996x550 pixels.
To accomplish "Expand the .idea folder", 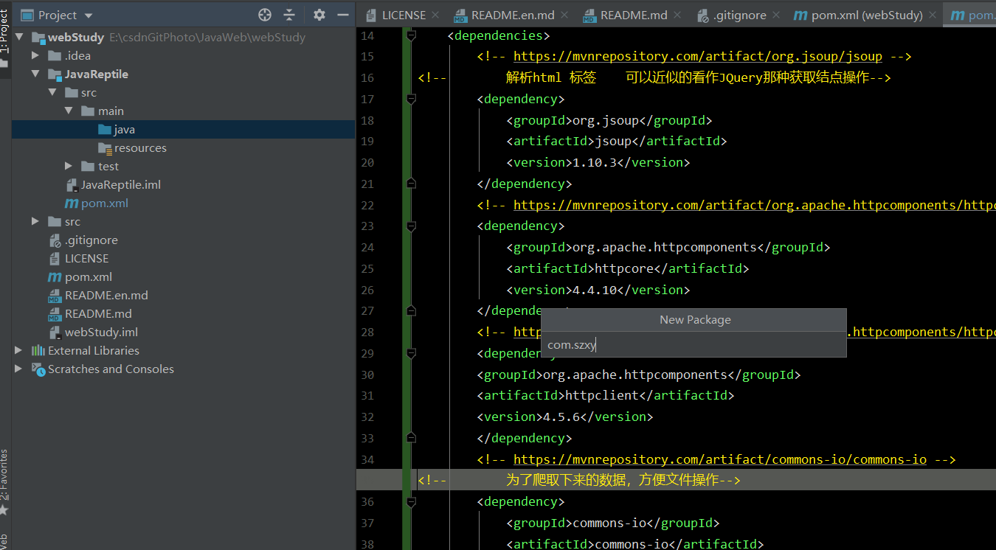I will coord(35,56).
